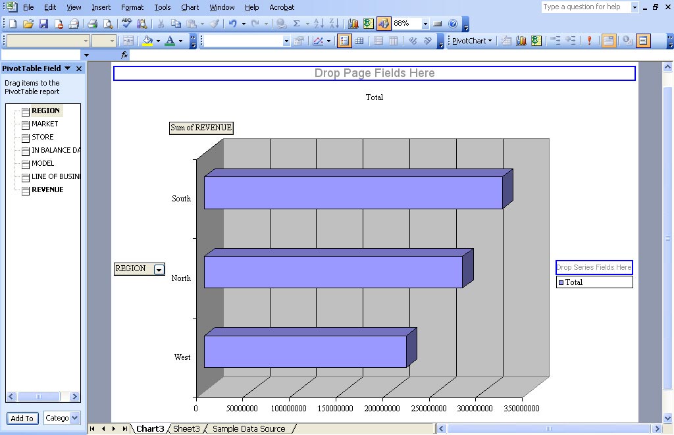Select the MARKET field in the list
This screenshot has width=674, height=435.
click(45, 124)
